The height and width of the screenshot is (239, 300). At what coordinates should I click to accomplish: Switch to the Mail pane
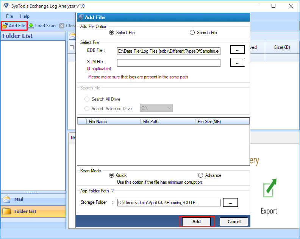[33, 199]
